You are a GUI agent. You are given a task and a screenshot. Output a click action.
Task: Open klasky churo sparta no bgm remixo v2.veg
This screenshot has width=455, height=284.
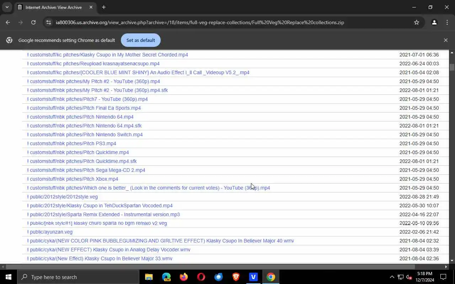point(97,223)
